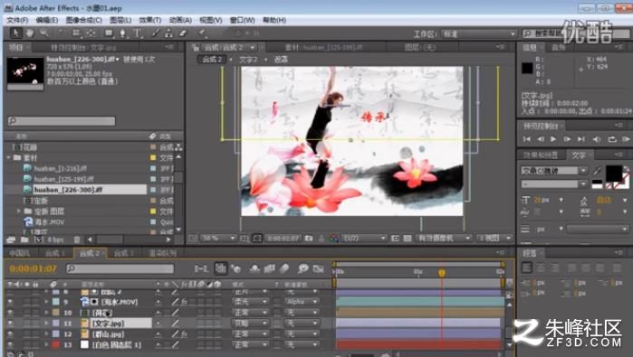Open track matte dropdown for layer 9 海水.MOV

[302, 301]
